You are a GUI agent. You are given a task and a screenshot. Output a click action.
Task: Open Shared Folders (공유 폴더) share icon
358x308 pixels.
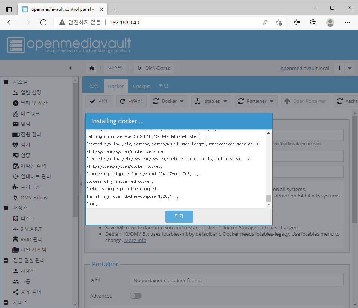pyautogui.click(x=15, y=292)
